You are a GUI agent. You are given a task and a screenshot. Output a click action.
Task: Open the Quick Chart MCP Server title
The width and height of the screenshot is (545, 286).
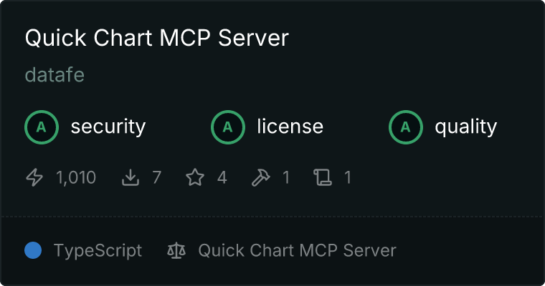157,38
